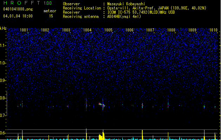
Task: Click the meteor count value 15
Action: pyautogui.click(x=51, y=16)
